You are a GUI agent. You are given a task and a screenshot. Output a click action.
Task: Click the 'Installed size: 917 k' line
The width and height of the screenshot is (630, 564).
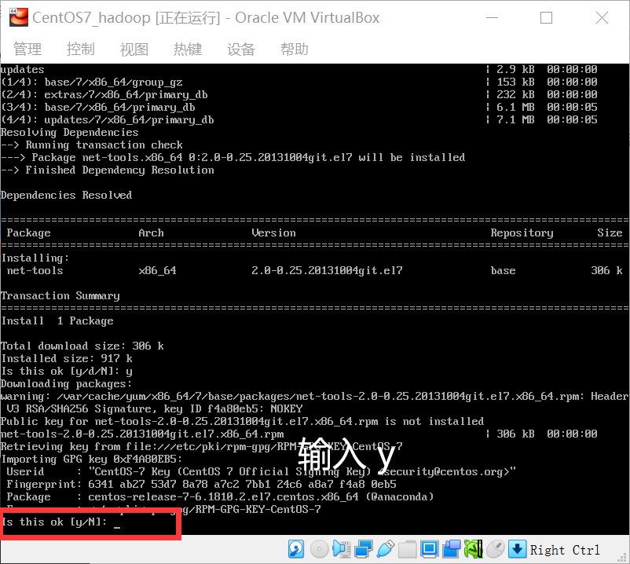click(x=67, y=358)
